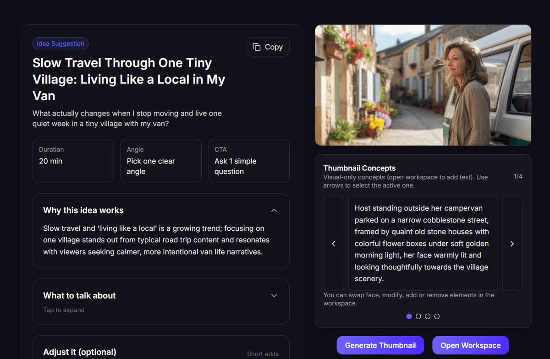Select the second carousel dot
The height and width of the screenshot is (359, 550).
[x=418, y=316]
